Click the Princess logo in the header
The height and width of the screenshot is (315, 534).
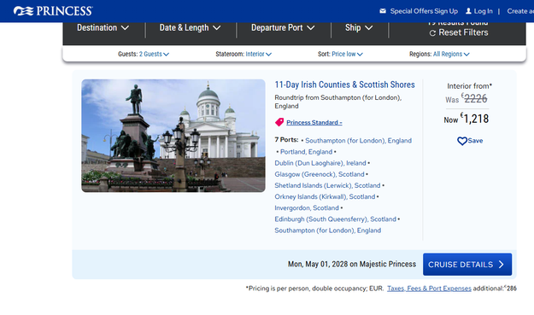(53, 11)
